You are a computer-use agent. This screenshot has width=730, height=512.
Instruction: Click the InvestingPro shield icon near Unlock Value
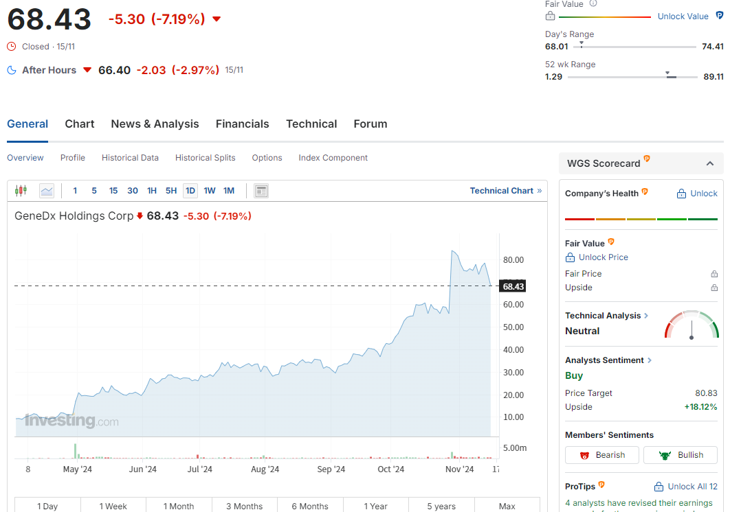[x=719, y=16]
